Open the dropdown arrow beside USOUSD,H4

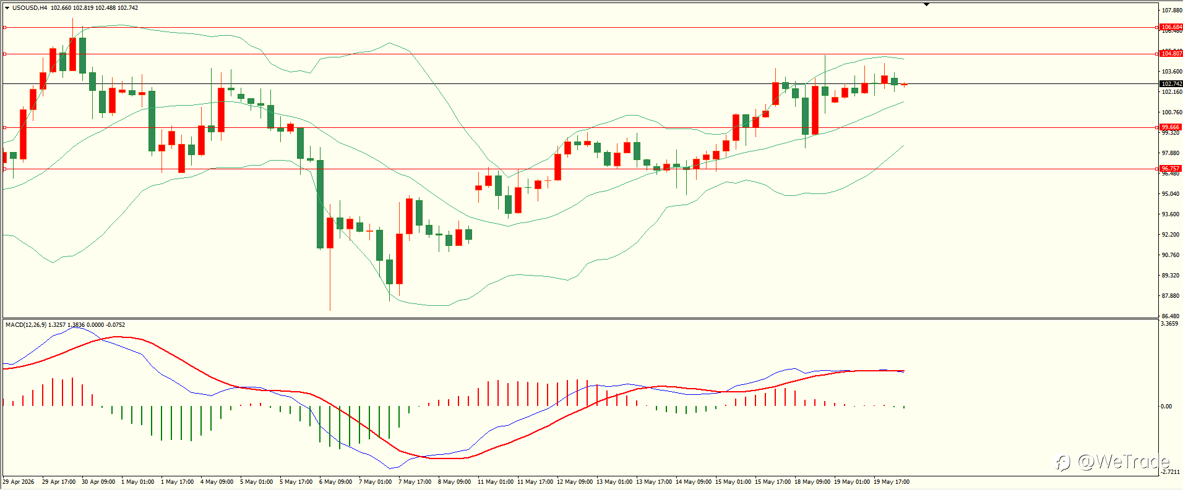[7, 8]
